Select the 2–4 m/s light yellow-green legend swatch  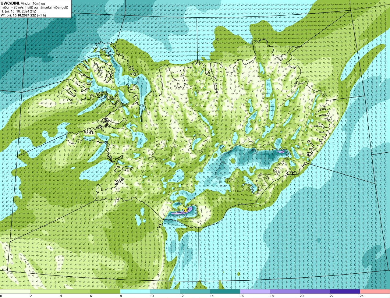(x=45, y=292)
